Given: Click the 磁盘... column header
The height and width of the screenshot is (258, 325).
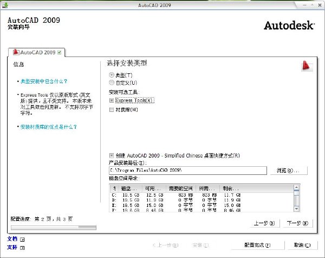Looking at the screenshot, I should [x=130, y=188].
